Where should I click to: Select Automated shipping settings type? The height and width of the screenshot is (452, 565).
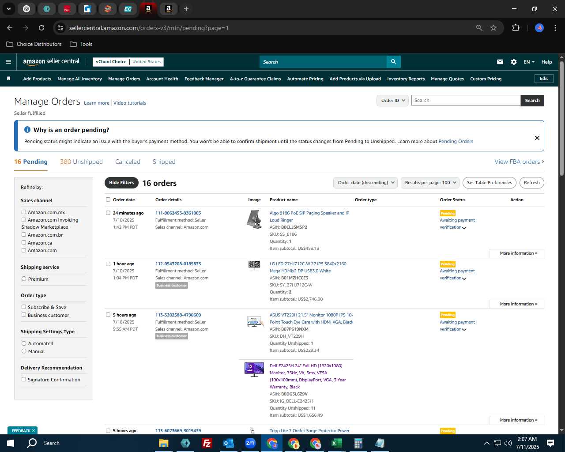click(x=24, y=343)
